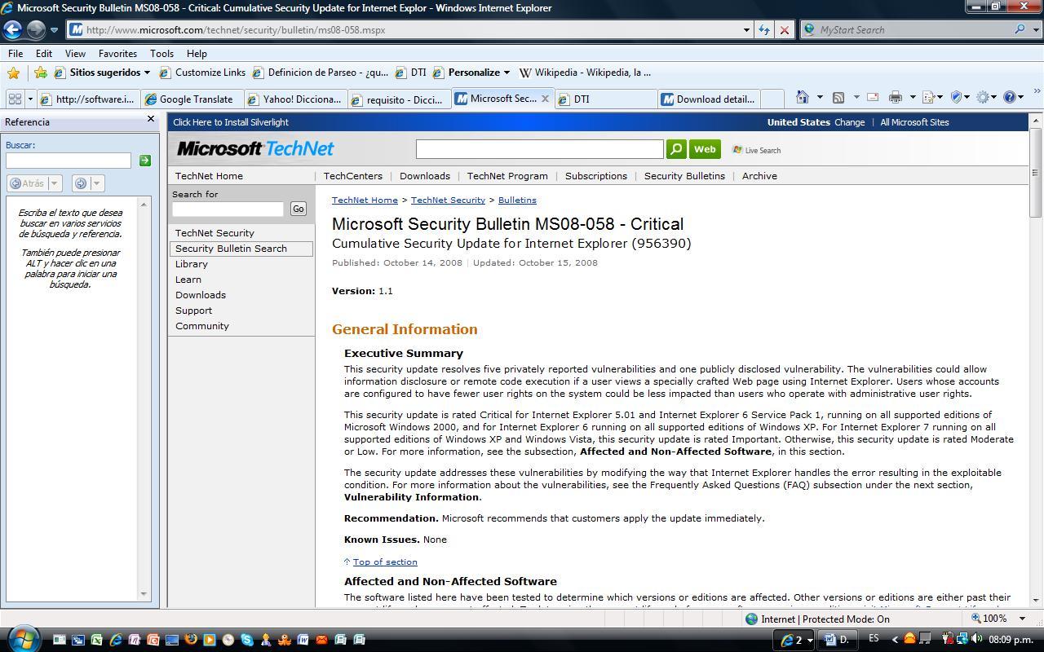Screen dimensions: 1044x652
Task: Expand the Sitios sugeridos dropdown
Action: [x=147, y=73]
